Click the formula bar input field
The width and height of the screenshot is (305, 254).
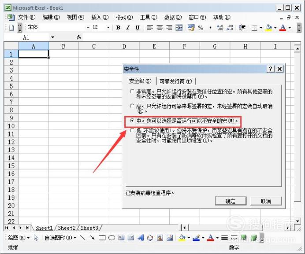click(192, 37)
